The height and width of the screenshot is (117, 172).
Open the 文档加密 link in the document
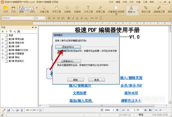pos(80,93)
